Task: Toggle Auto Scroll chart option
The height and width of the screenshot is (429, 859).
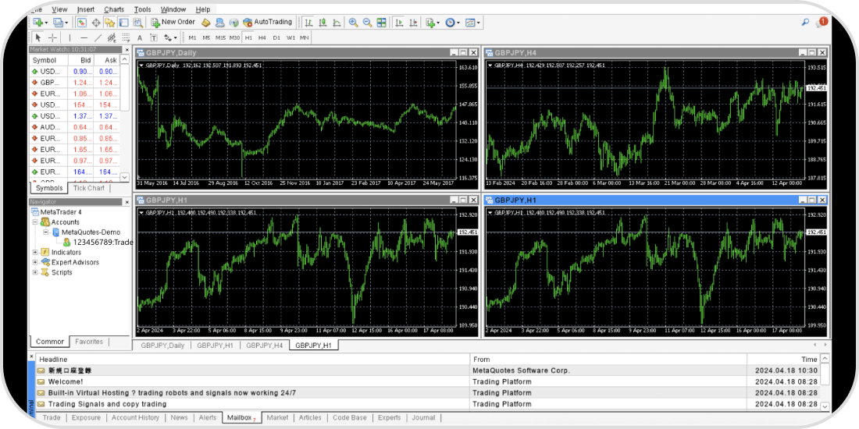Action: (x=399, y=23)
